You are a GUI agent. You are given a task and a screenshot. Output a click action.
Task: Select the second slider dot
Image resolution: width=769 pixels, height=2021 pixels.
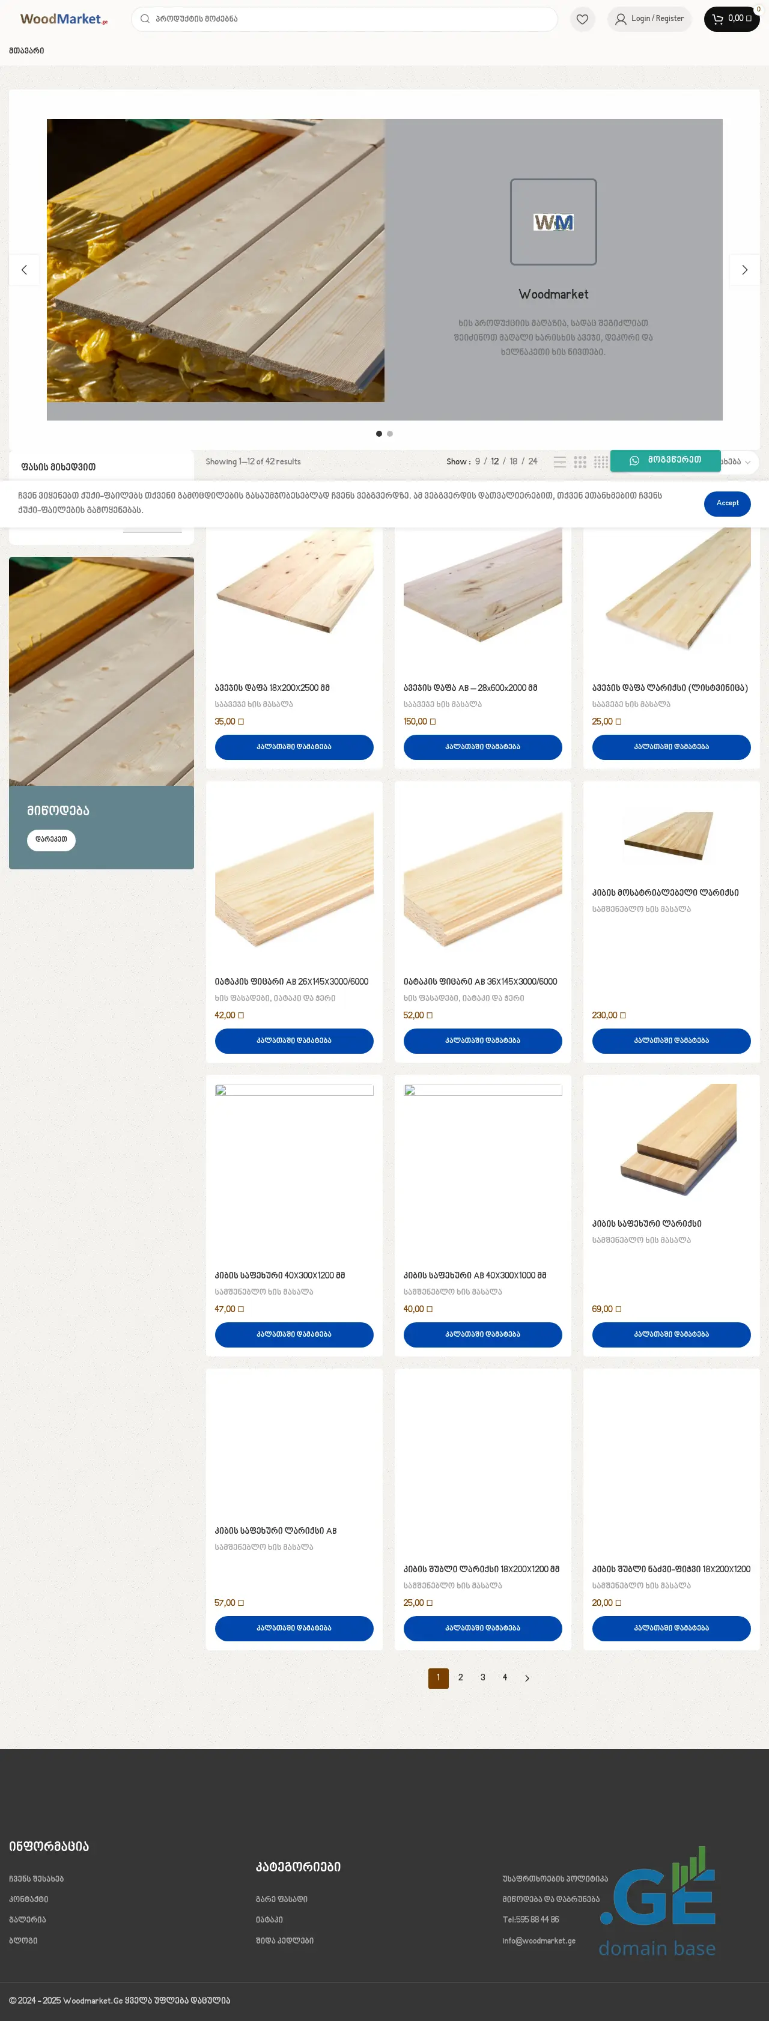click(x=390, y=433)
